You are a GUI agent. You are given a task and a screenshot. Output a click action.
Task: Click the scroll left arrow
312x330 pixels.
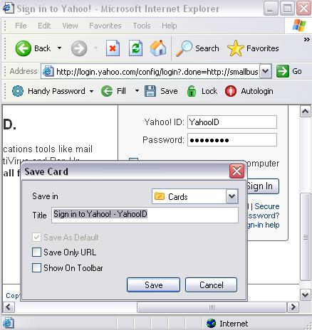9,307
